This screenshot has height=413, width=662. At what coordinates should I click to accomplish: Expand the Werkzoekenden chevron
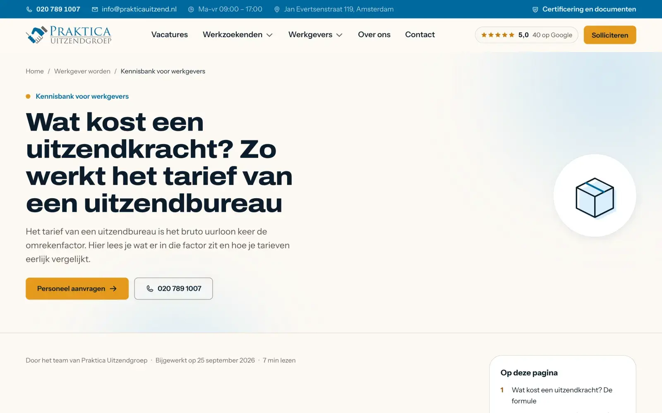point(269,35)
